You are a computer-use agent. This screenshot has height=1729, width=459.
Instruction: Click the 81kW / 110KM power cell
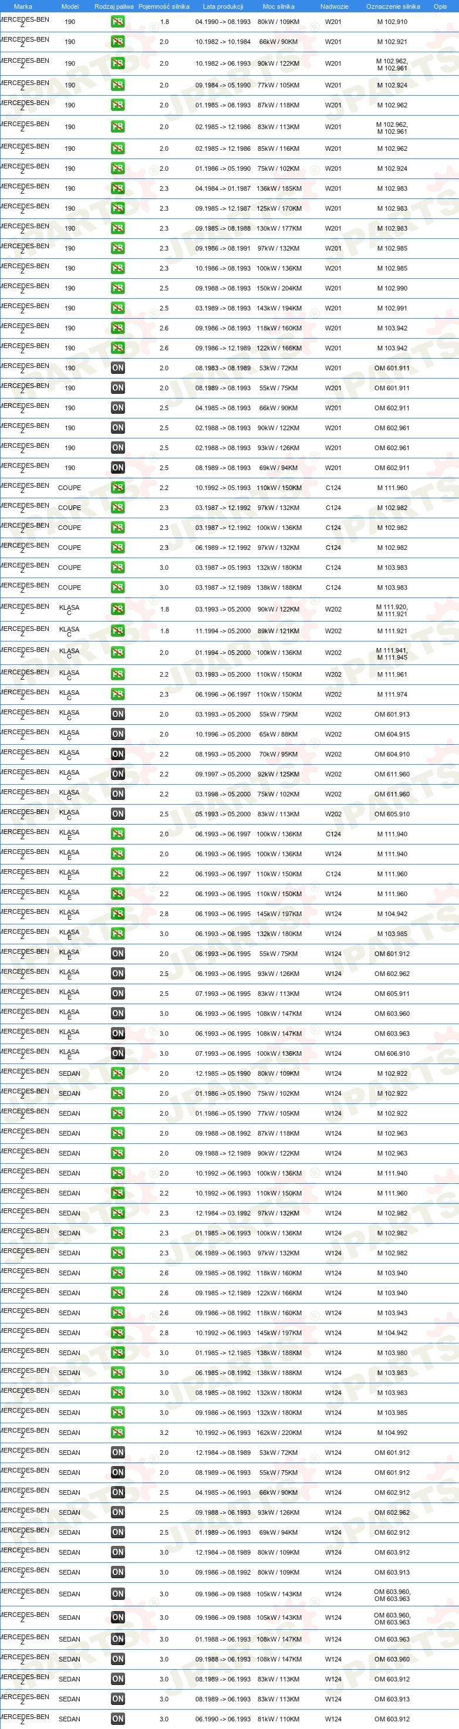(279, 1720)
